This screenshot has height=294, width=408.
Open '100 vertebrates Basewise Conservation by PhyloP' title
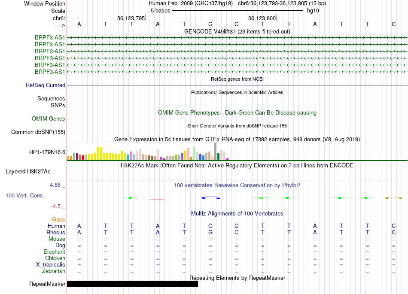click(237, 185)
